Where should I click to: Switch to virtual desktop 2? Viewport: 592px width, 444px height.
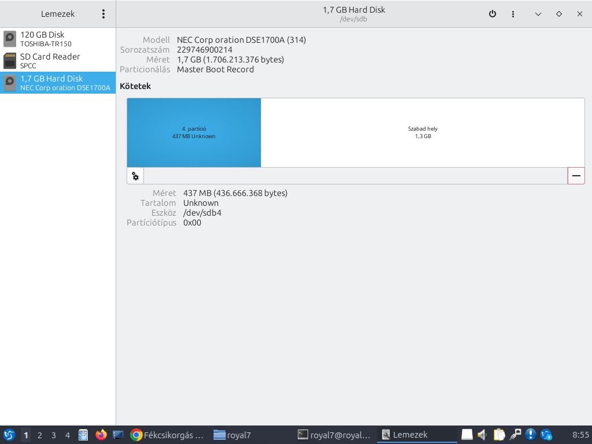40,435
